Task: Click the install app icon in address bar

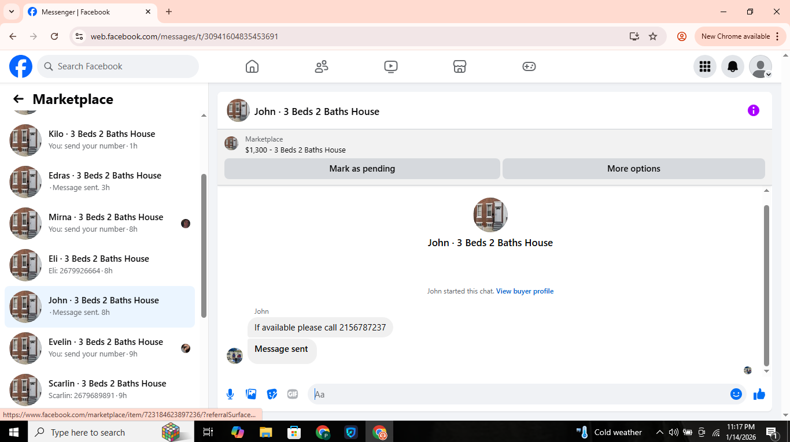Action: tap(634, 36)
